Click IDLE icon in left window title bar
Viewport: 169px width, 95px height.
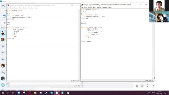8,5
